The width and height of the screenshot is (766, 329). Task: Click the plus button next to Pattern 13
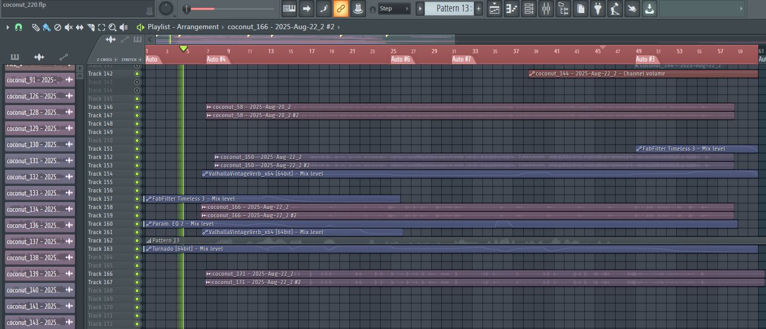(478, 8)
